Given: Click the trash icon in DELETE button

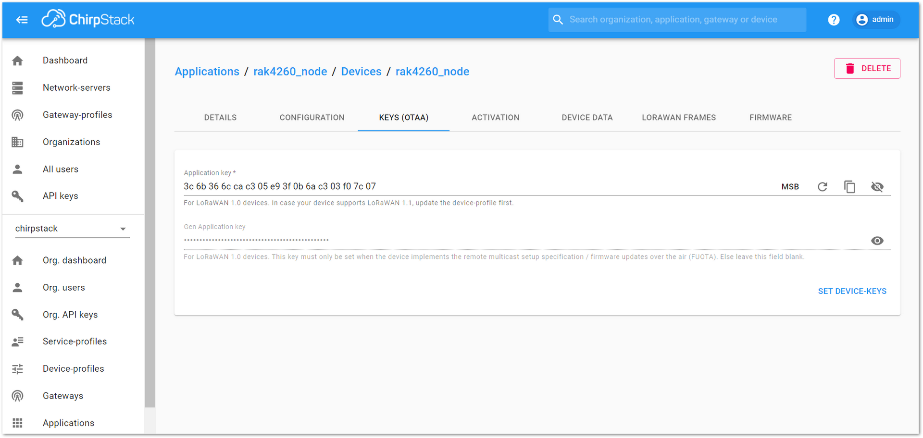Looking at the screenshot, I should [850, 69].
